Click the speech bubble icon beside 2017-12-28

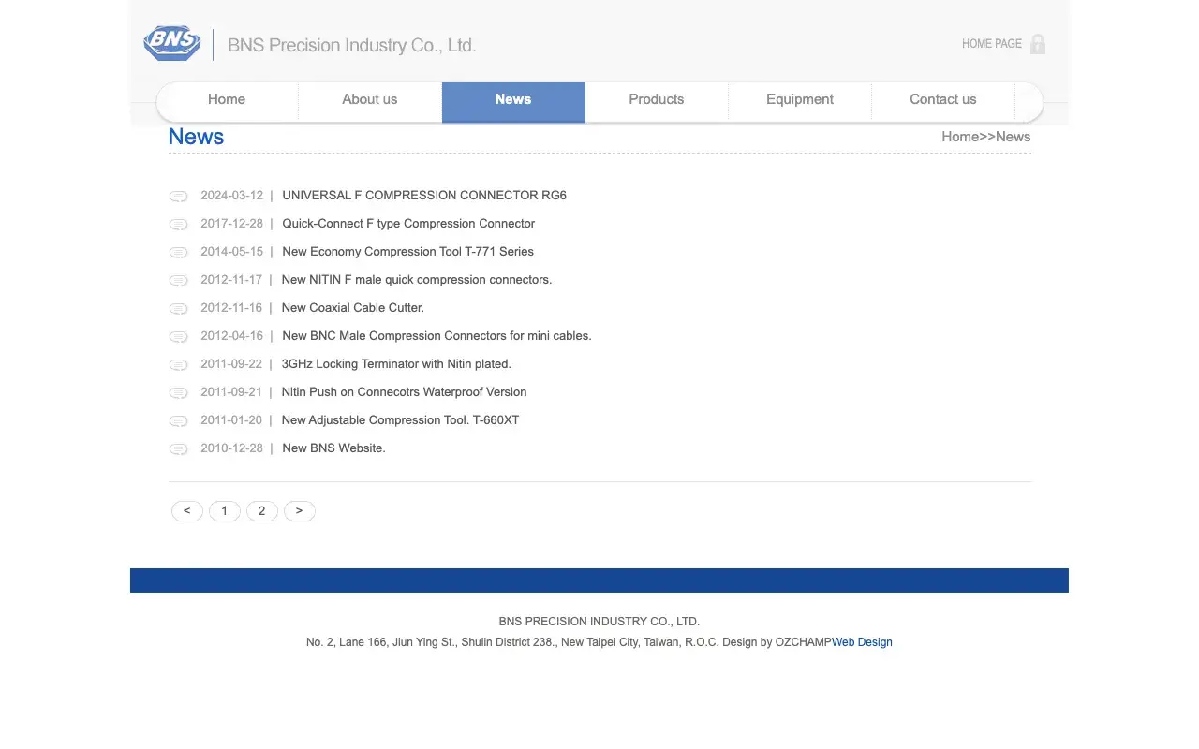click(178, 225)
